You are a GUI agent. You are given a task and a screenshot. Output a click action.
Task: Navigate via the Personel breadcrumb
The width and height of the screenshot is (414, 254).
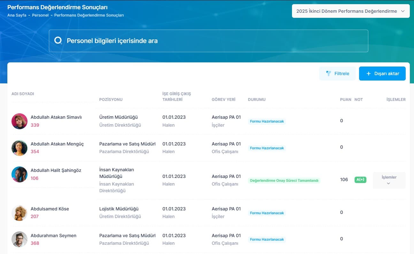[40, 15]
